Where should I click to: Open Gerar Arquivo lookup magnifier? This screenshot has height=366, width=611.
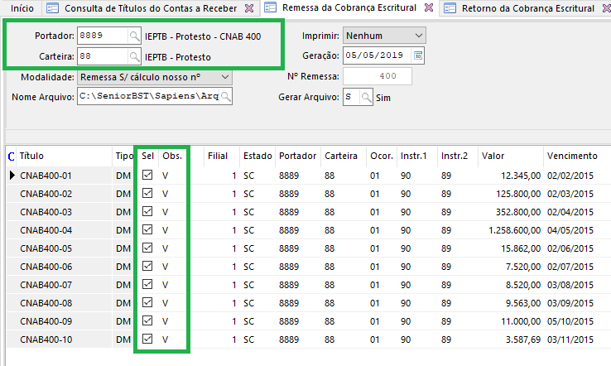point(366,97)
